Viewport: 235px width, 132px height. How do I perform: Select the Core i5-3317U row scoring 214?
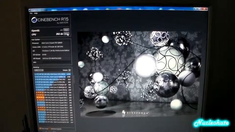[56, 122]
